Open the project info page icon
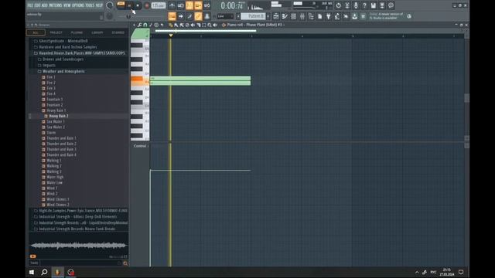Image resolution: width=495 pixels, height=278 pixels. coord(319,16)
